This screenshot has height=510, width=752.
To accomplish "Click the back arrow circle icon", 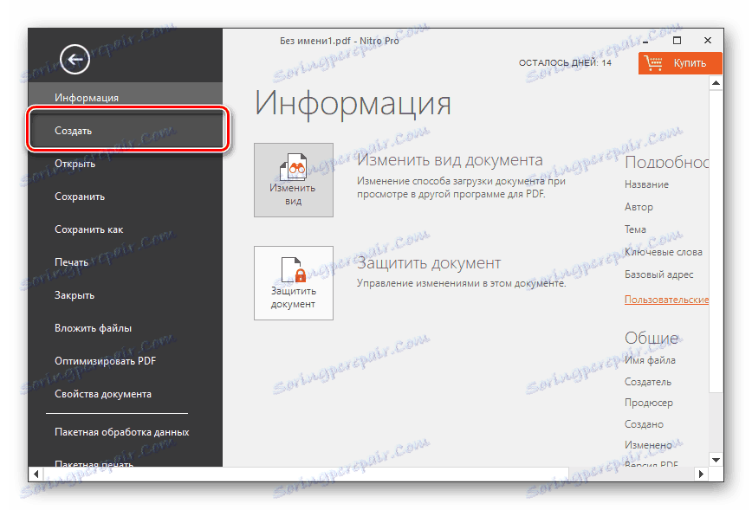I will 75,59.
